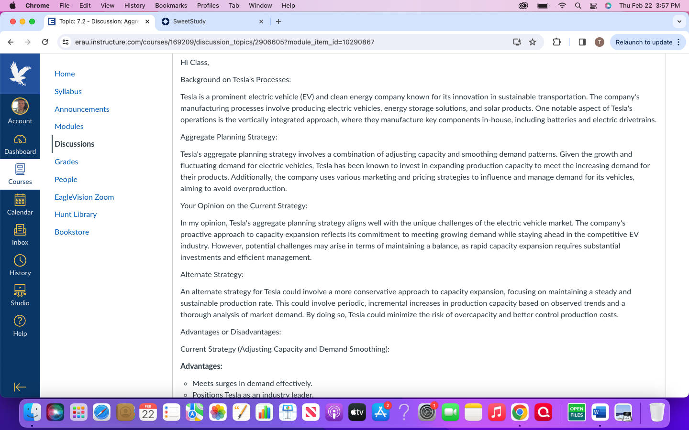Open the Bookmarks menu
The height and width of the screenshot is (430, 689).
(171, 6)
